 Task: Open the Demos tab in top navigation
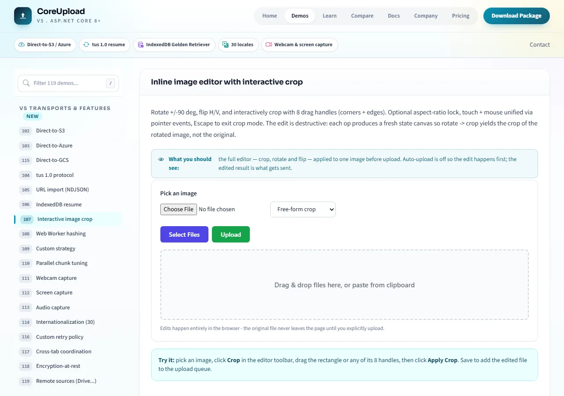coord(300,16)
